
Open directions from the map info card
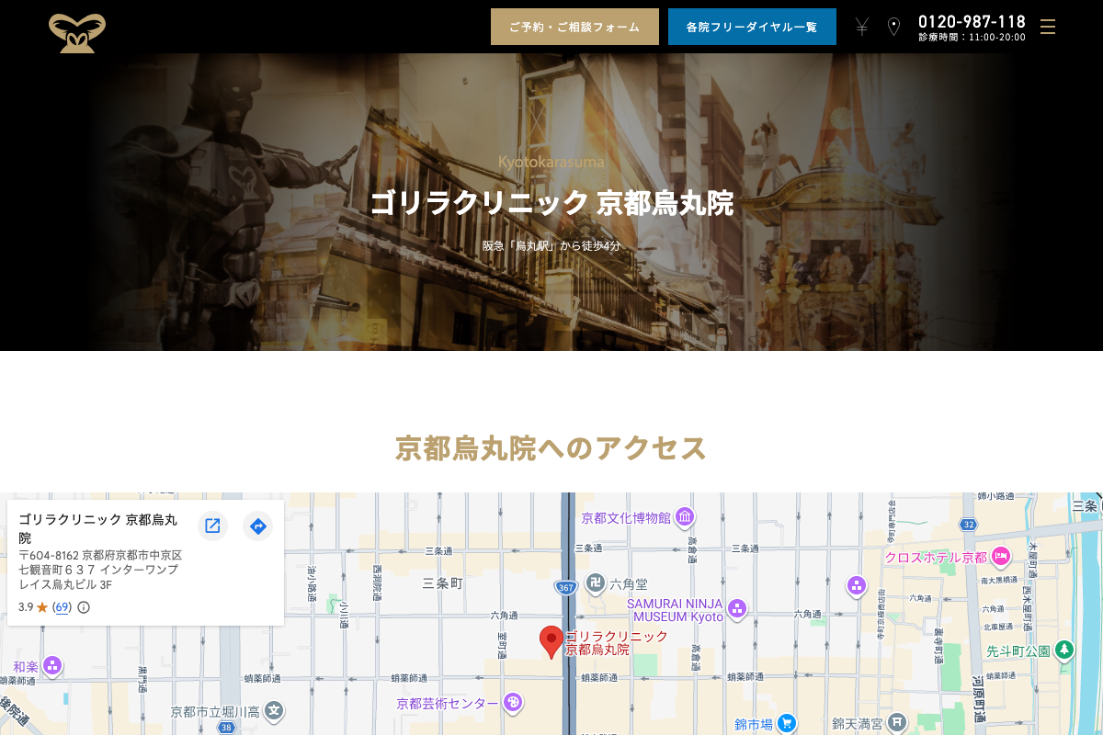(257, 526)
